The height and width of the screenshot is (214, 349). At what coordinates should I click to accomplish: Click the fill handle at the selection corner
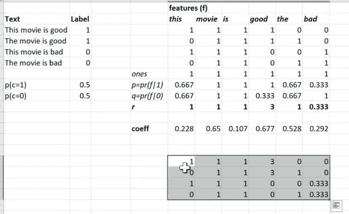(329, 199)
